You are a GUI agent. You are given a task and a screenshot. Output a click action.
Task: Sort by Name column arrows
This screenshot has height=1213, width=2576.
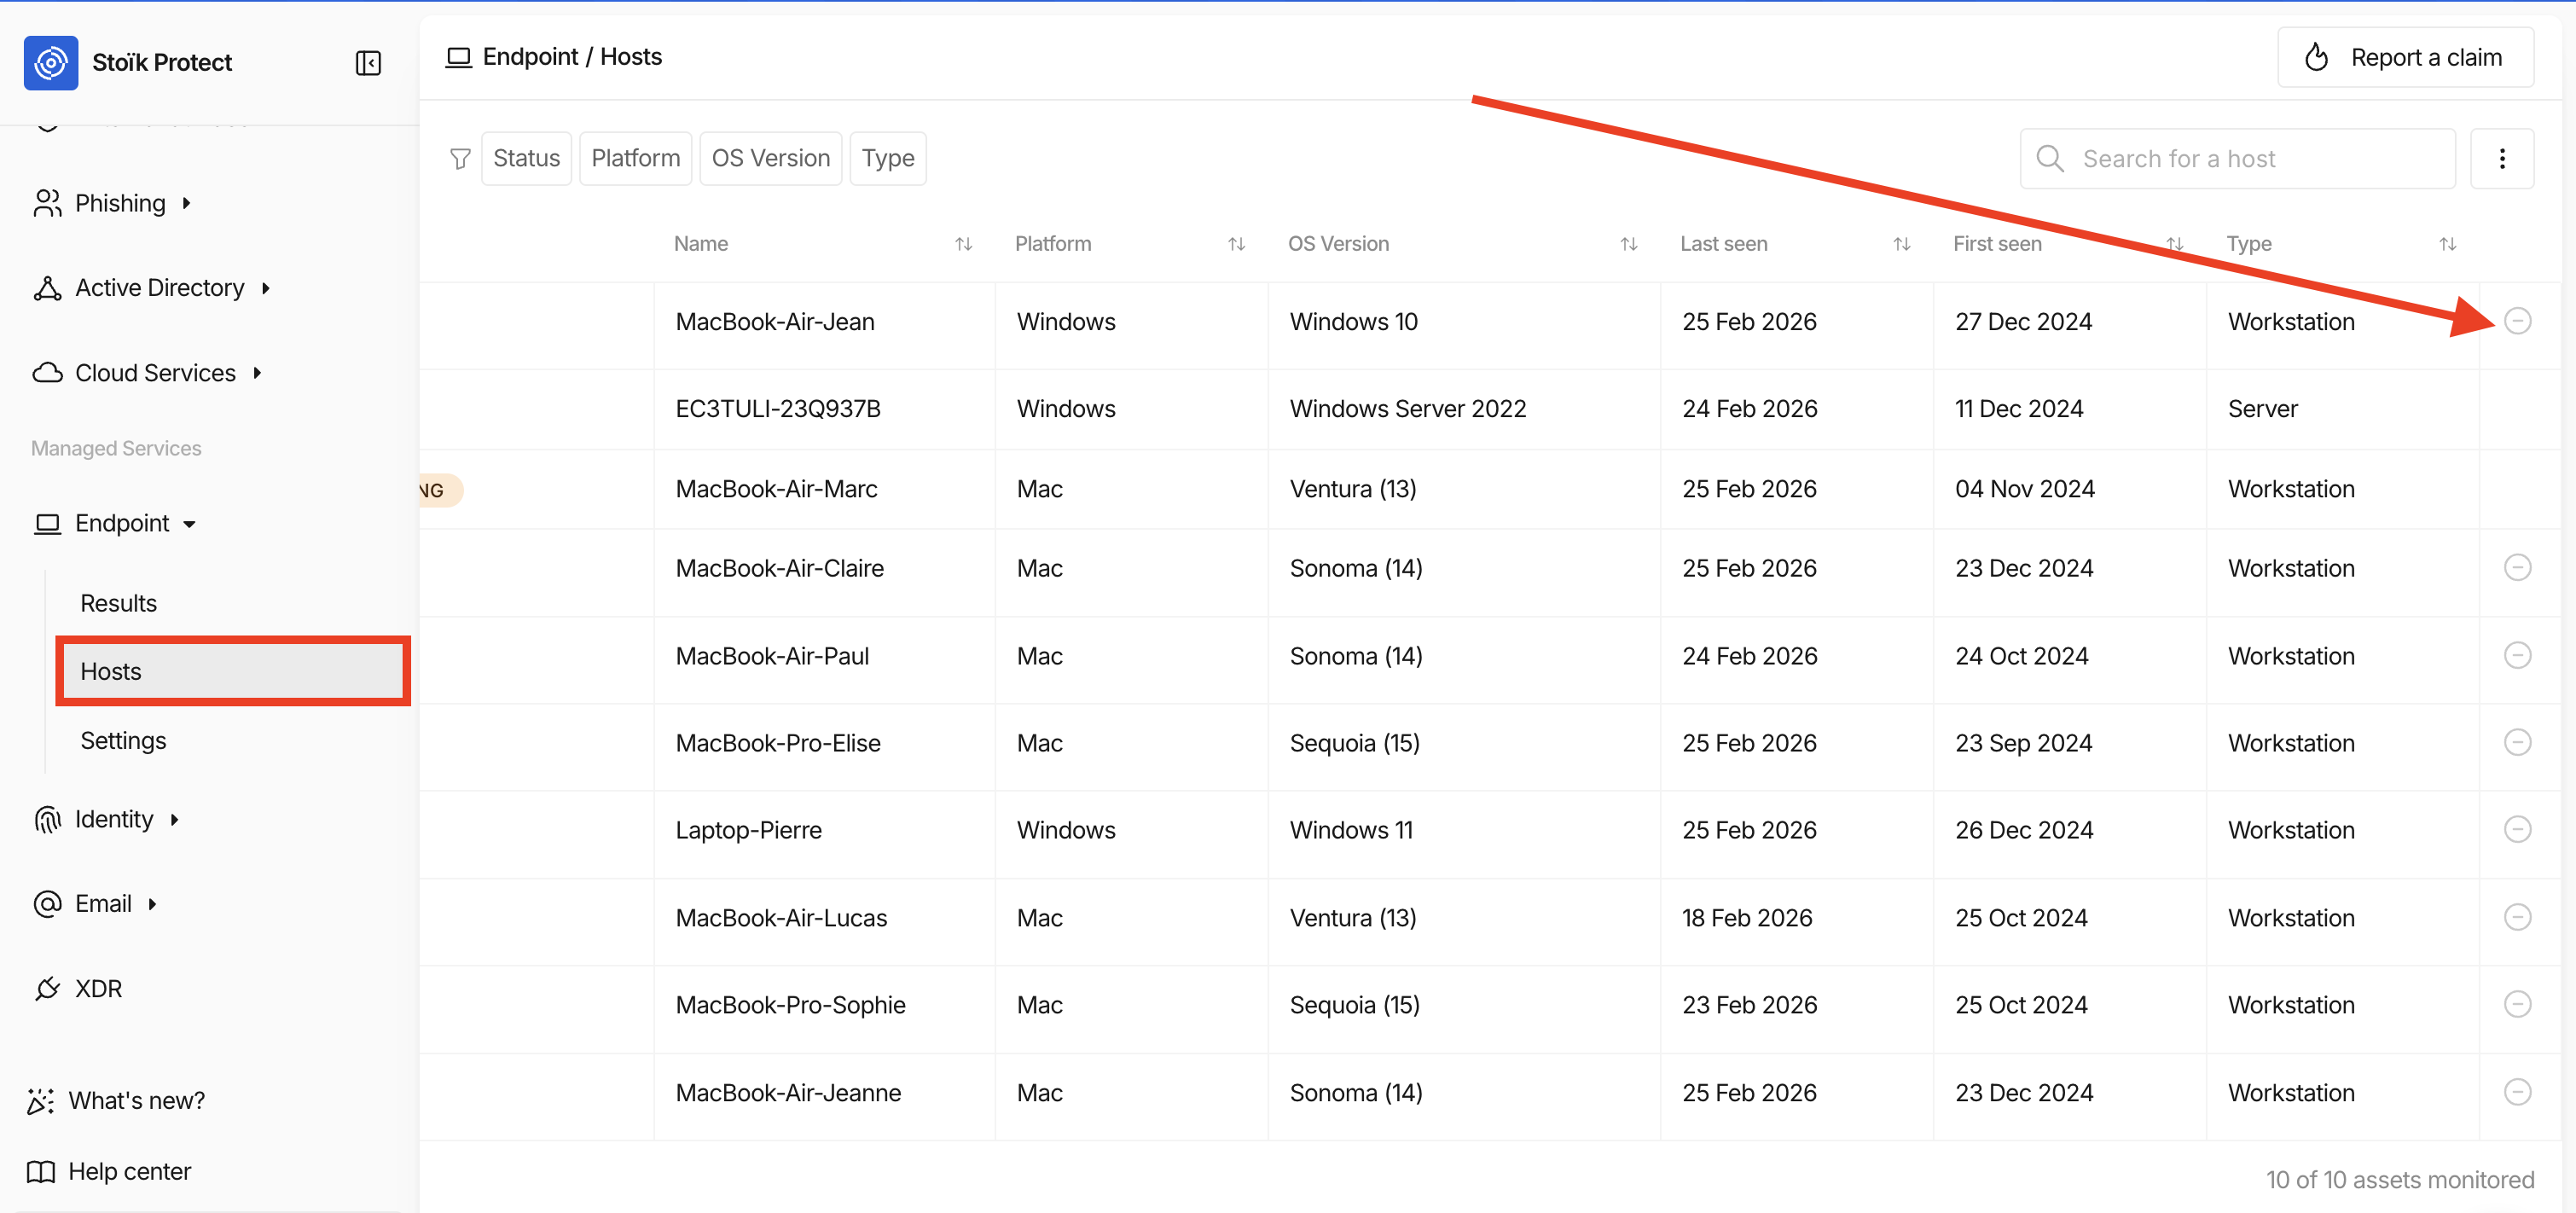[963, 244]
